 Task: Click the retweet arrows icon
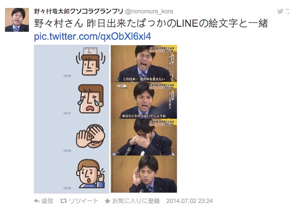tap(63, 201)
